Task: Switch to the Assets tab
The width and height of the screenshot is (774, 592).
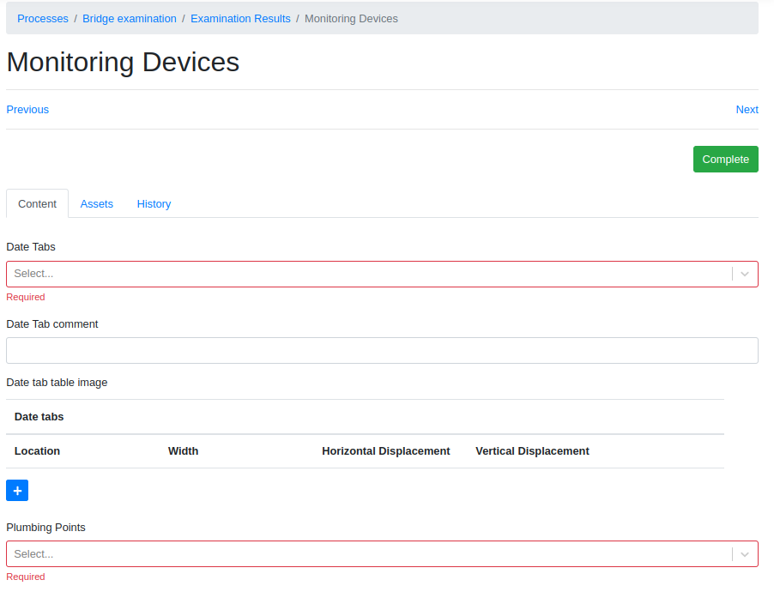Action: coord(97,204)
